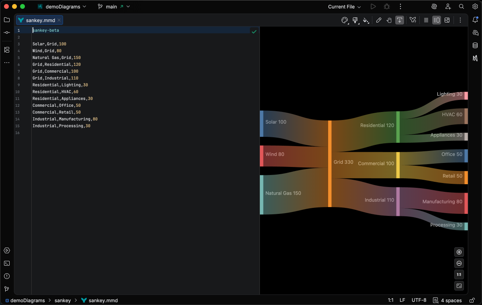Click the Git branch icon in lower sidebar

[6, 289]
